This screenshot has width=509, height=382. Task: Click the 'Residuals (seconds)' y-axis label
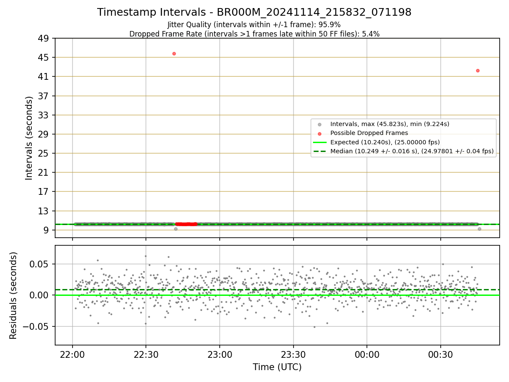[13, 295]
